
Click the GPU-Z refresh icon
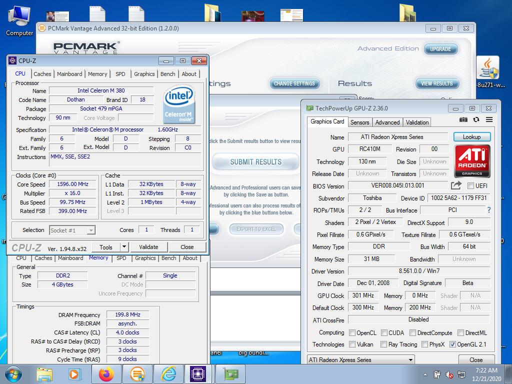tap(476, 119)
